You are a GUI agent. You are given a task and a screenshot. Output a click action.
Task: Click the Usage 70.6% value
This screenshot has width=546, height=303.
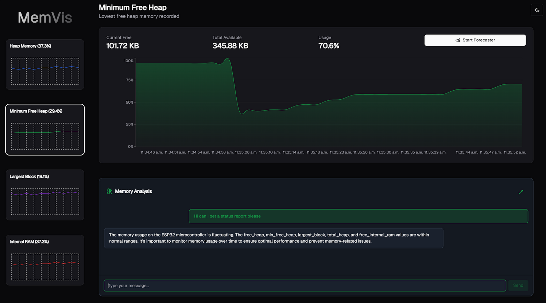tap(329, 46)
